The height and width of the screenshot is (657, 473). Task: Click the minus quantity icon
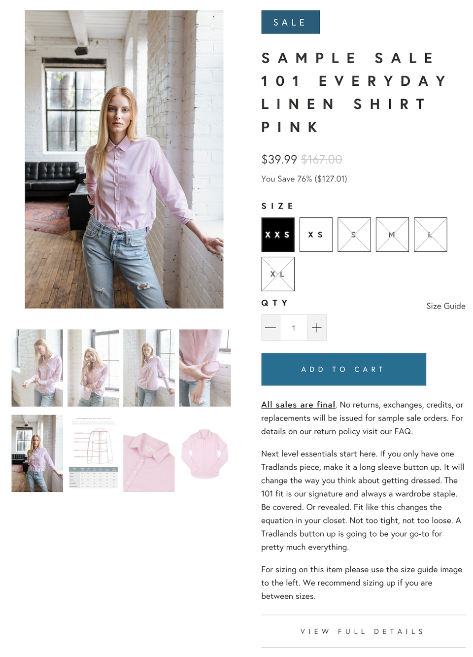tap(270, 328)
